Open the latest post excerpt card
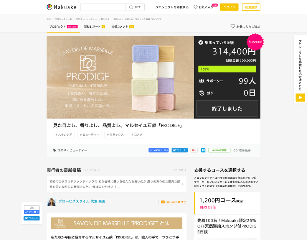This screenshot has width=307, height=240. point(117,184)
